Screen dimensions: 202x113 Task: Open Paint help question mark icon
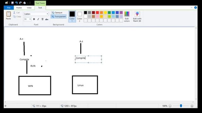tap(196, 8)
